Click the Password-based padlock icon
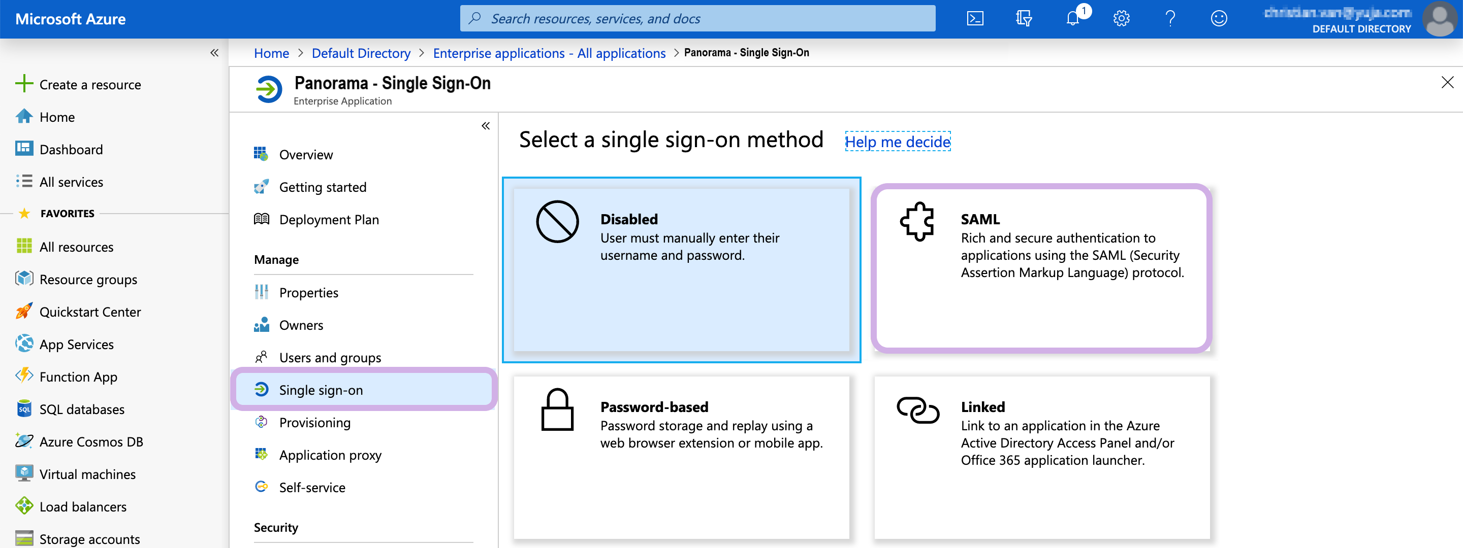The image size is (1463, 548). point(557,409)
